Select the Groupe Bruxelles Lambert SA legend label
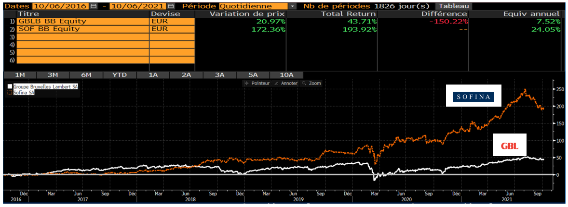This screenshot has height=207, width=568. (x=46, y=87)
